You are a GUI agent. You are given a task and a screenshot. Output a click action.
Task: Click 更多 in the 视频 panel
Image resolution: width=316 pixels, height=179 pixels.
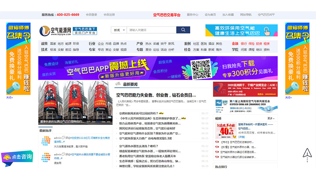tap(271, 118)
